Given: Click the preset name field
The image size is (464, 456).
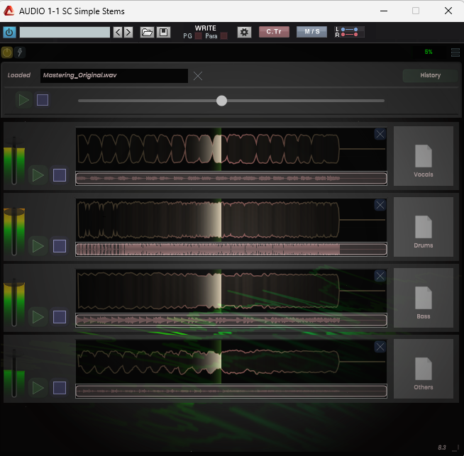Looking at the screenshot, I should [x=65, y=32].
